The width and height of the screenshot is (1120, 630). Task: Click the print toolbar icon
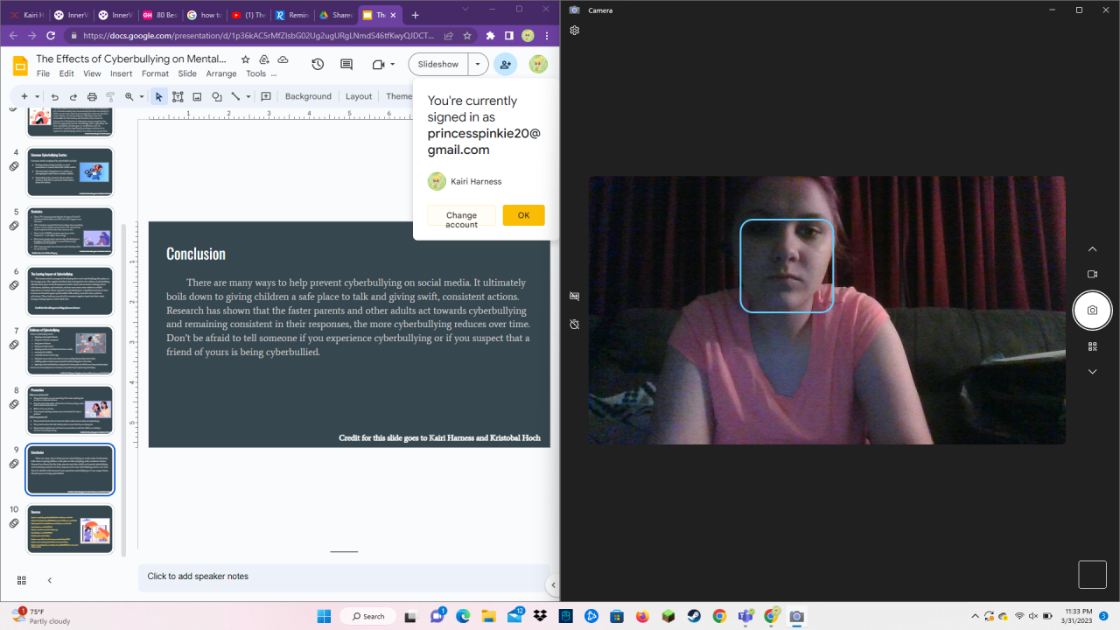pos(92,97)
